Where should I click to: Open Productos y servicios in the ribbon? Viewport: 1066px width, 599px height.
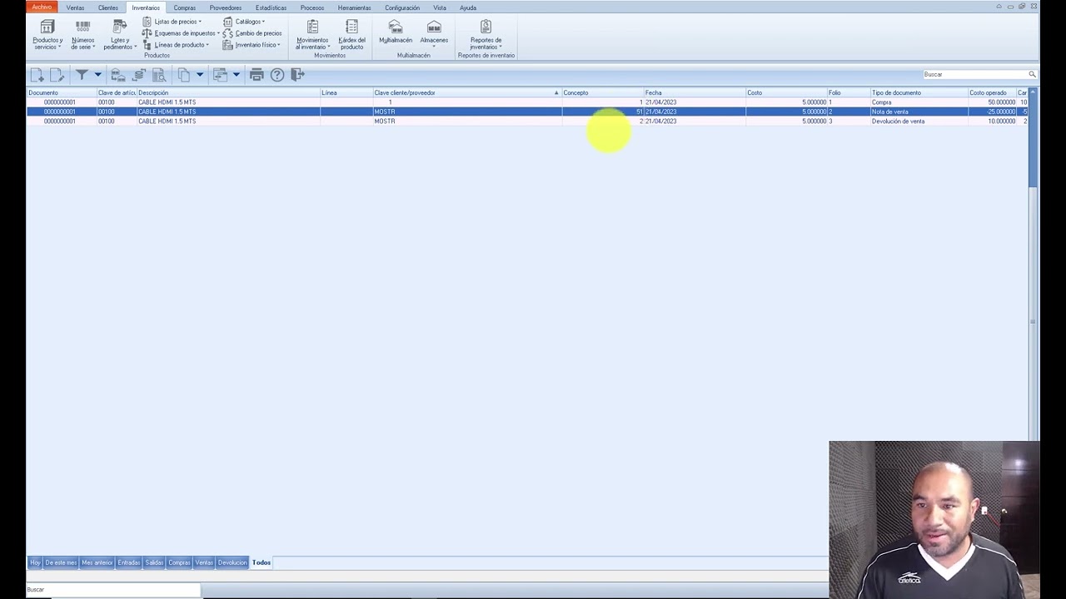click(x=47, y=35)
